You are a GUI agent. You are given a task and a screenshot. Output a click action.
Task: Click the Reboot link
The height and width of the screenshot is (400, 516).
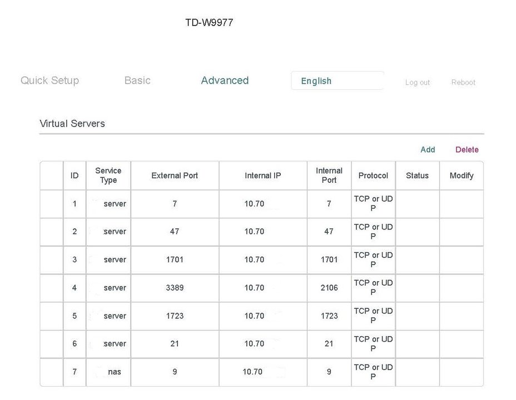pos(463,82)
